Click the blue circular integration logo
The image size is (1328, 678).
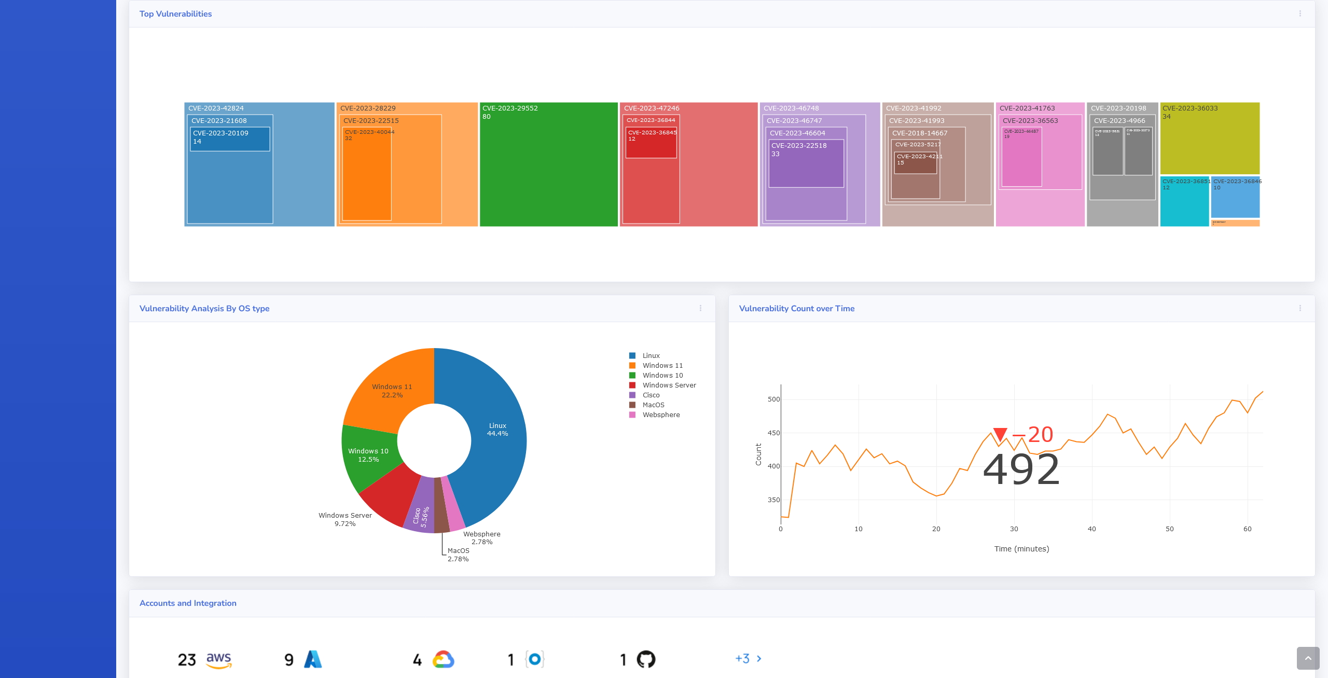[535, 659]
